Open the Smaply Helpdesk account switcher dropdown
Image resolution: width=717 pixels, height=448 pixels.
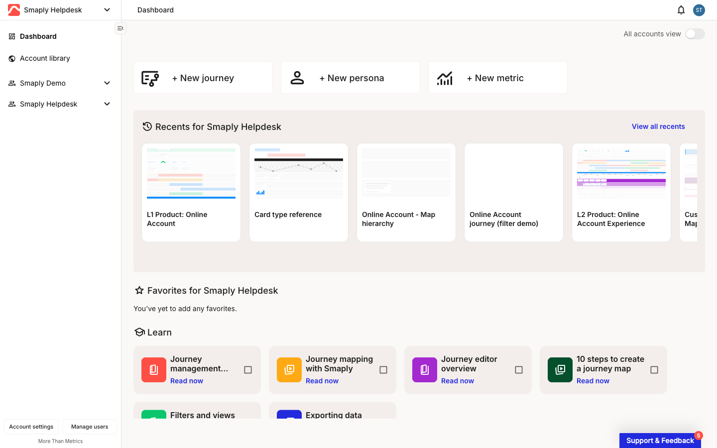107,10
